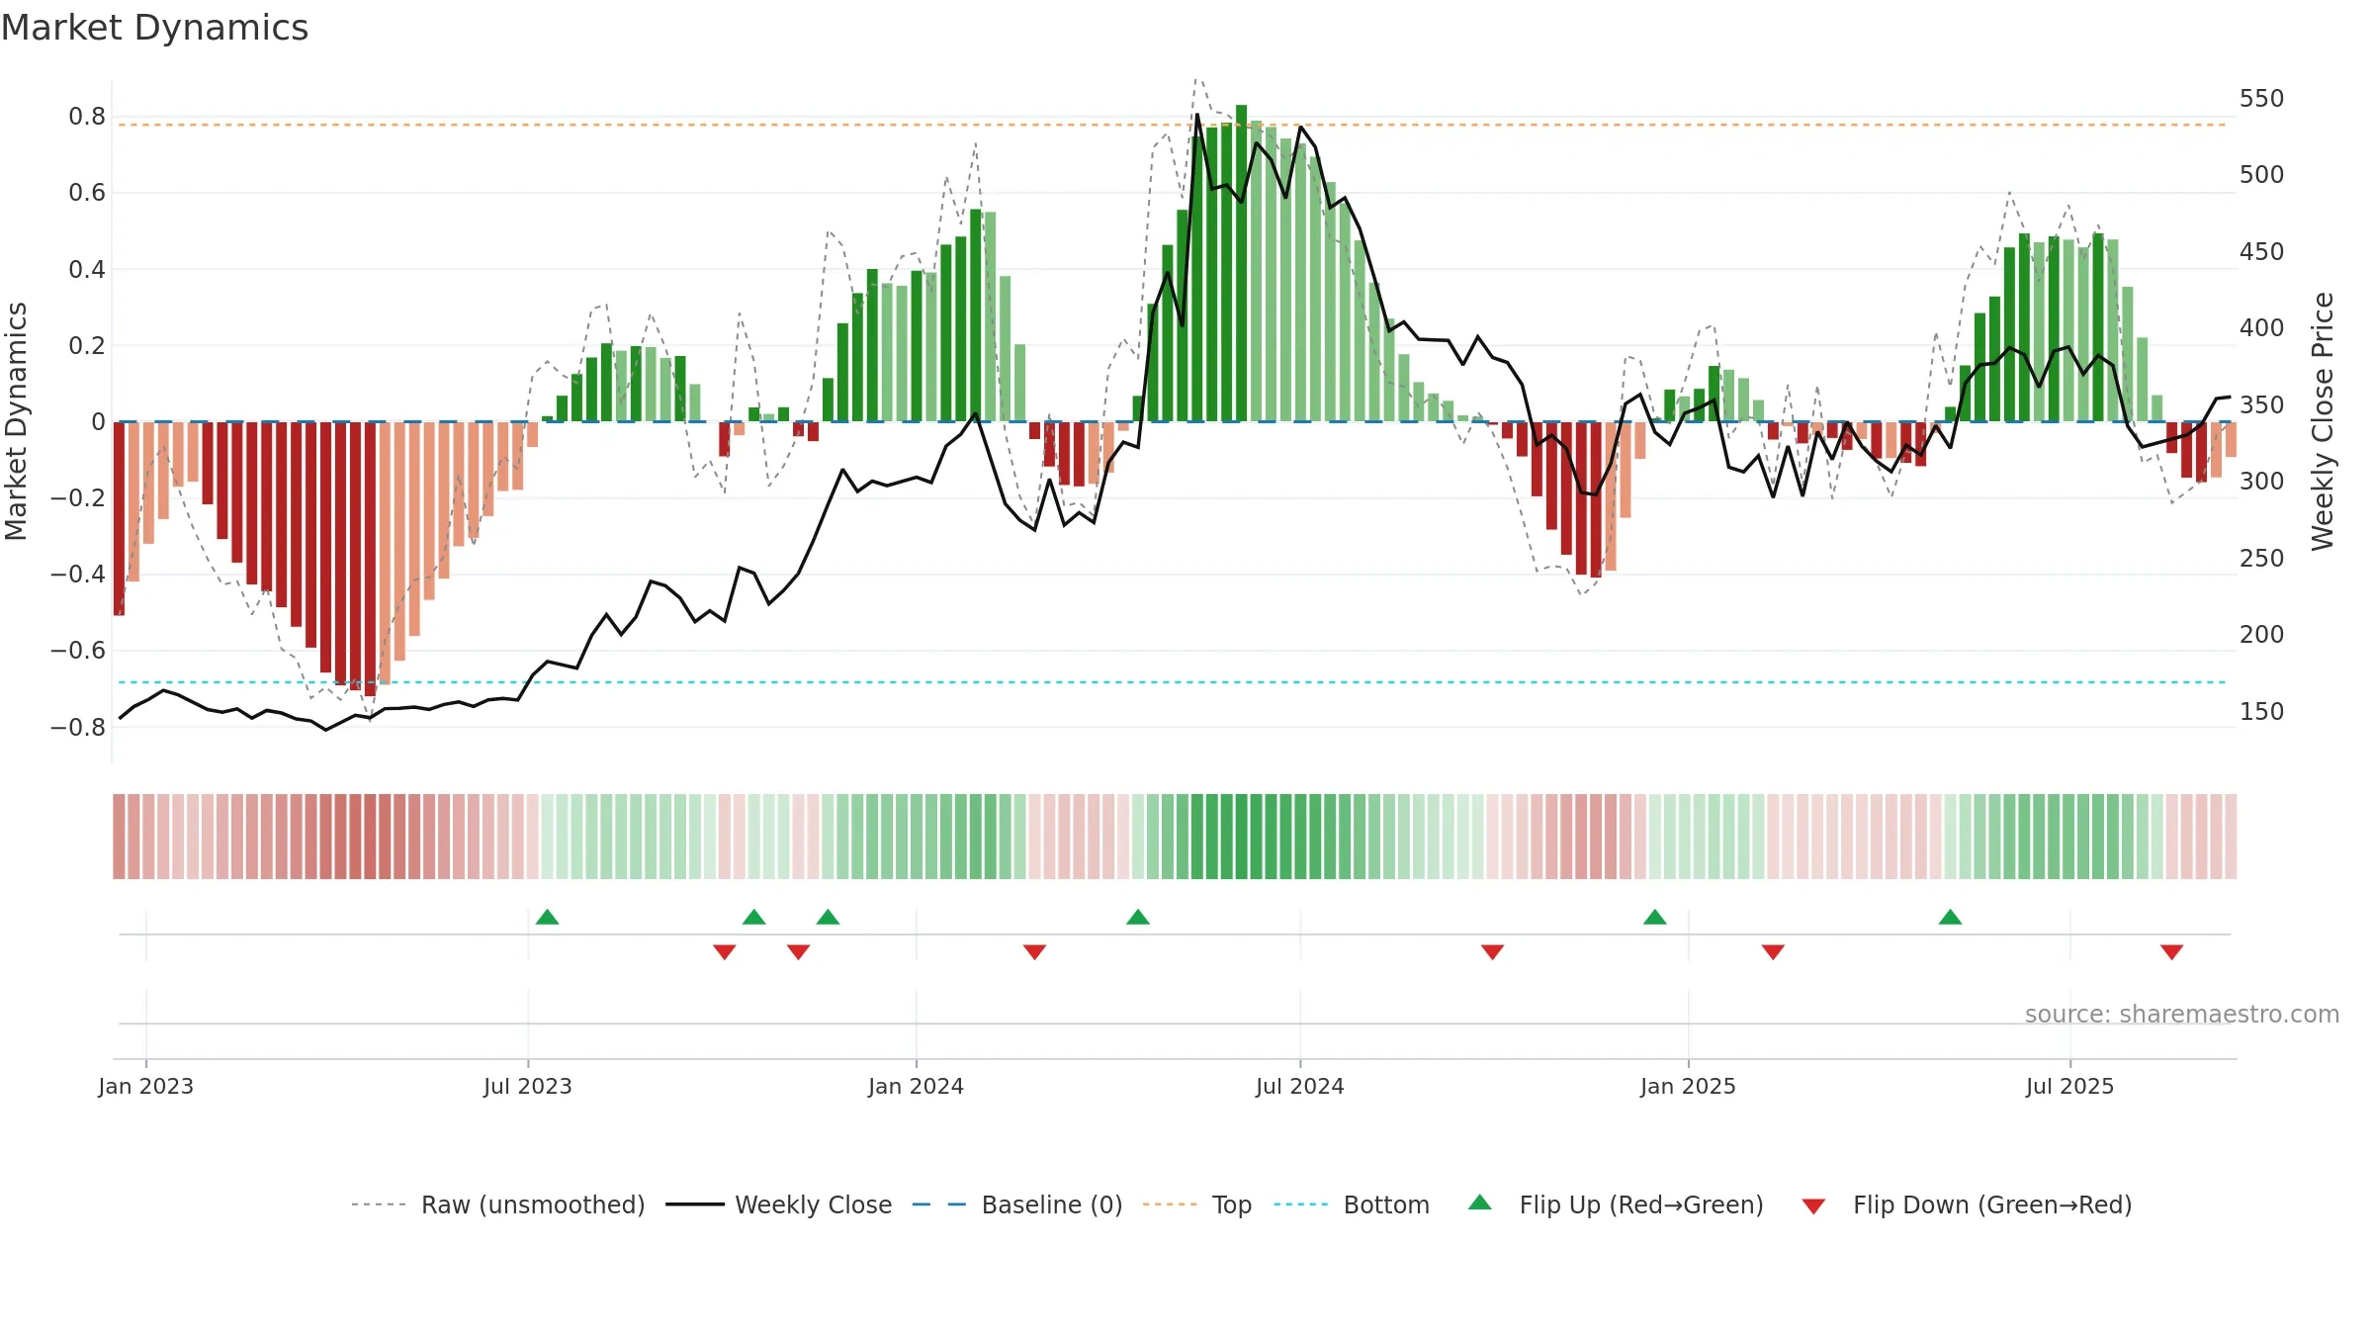Click the −0.8 tick on the left axis
The height and width of the screenshot is (1335, 2373).
coord(78,727)
